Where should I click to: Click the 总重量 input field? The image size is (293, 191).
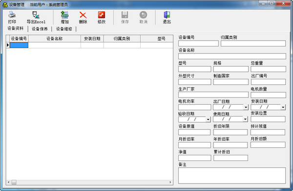point(268,69)
